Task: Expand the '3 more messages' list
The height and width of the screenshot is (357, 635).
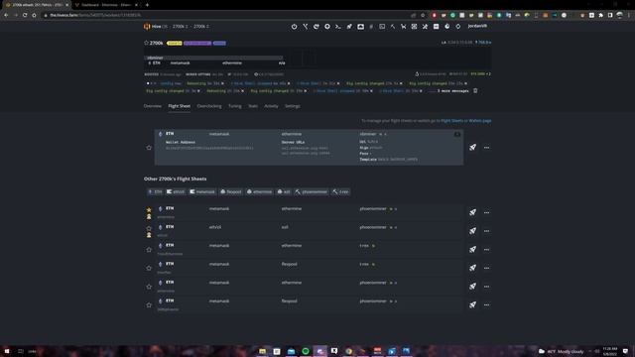Action: click(452, 91)
